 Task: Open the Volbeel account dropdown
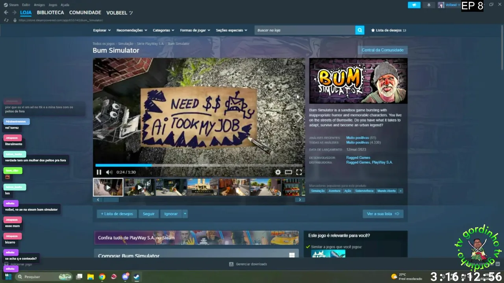[x=449, y=5]
